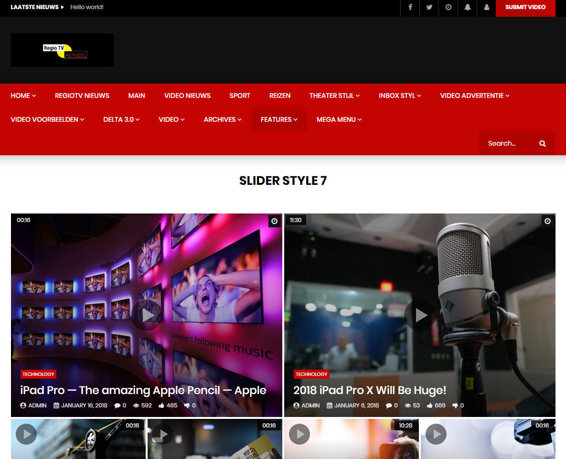
Task: Play the second bottom thumbnail video
Action: tap(162, 434)
